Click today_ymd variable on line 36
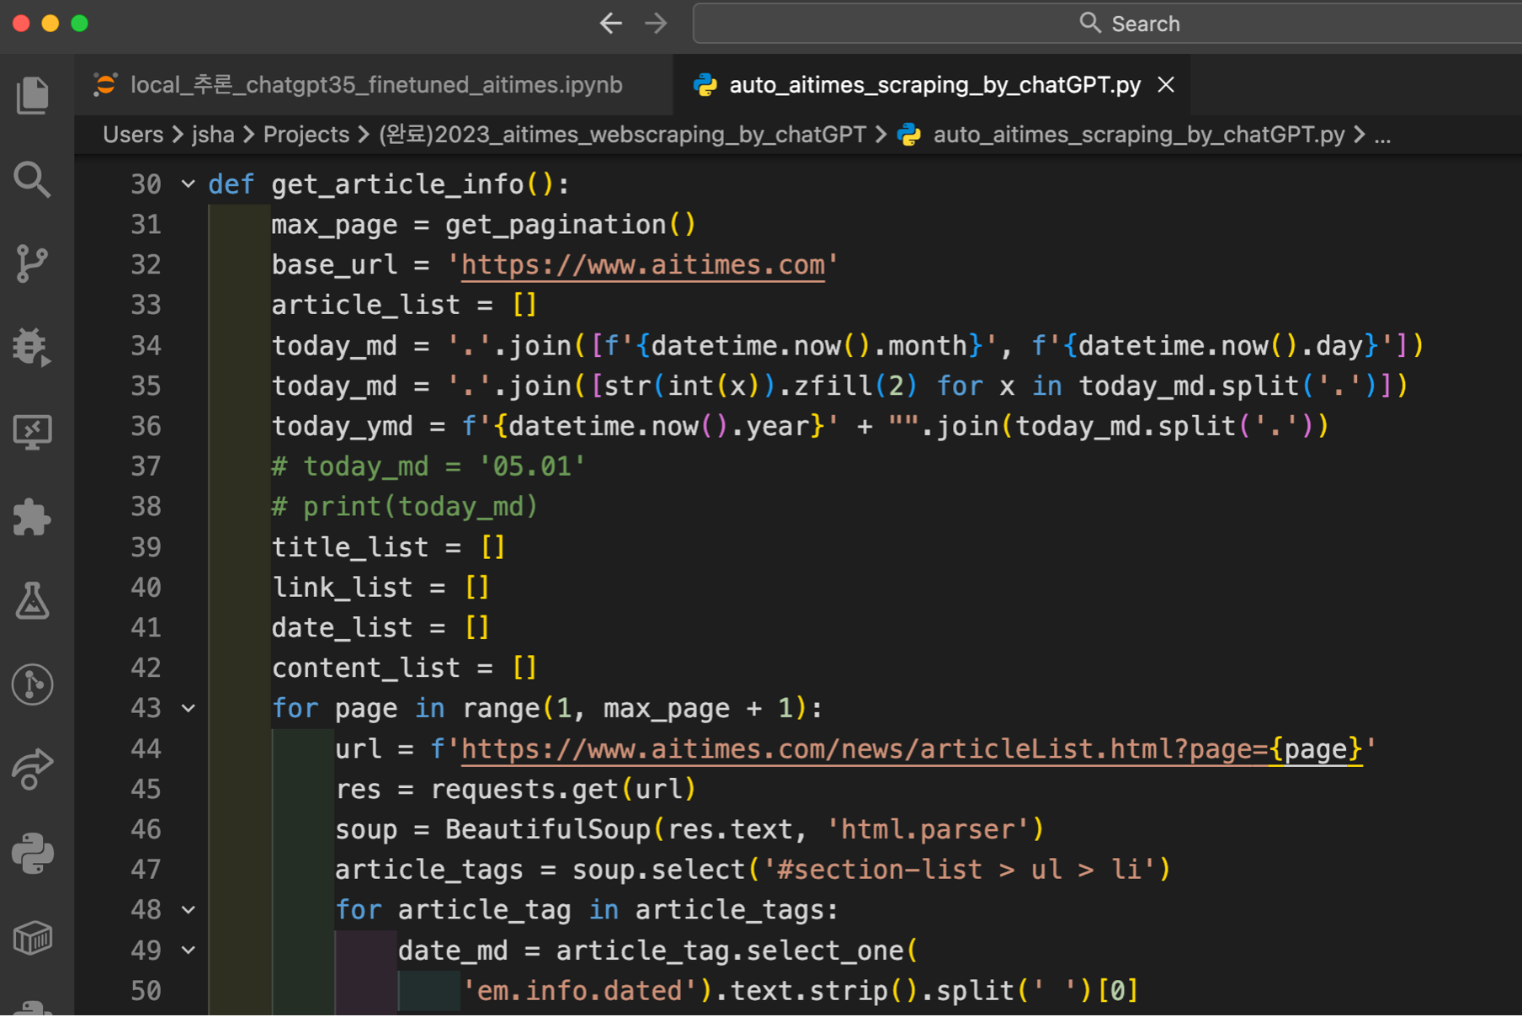The height and width of the screenshot is (1017, 1522). 342,427
